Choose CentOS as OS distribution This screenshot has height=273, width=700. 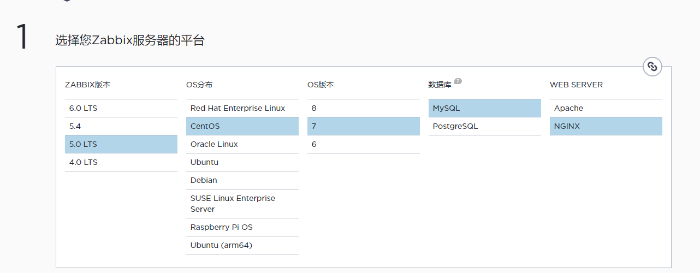242,126
